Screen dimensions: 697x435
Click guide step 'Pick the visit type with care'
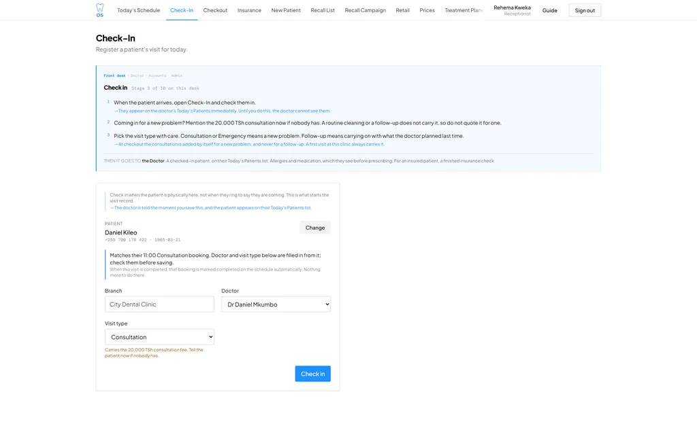click(x=289, y=136)
